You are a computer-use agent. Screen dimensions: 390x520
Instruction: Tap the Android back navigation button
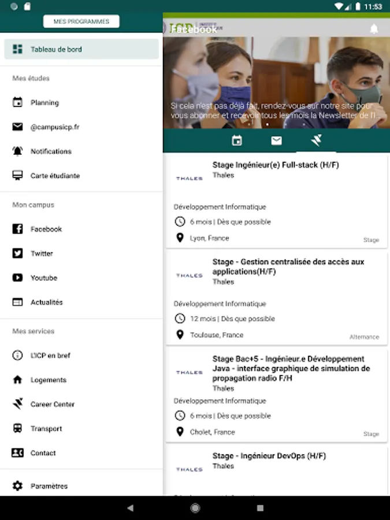(x=131, y=508)
